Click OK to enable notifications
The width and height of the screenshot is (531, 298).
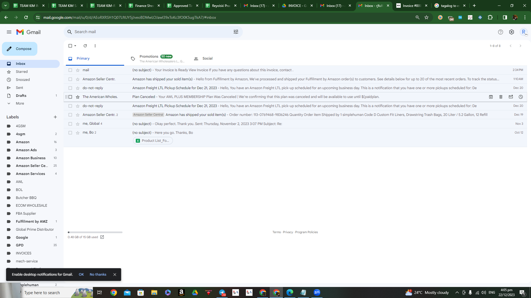[x=81, y=275]
